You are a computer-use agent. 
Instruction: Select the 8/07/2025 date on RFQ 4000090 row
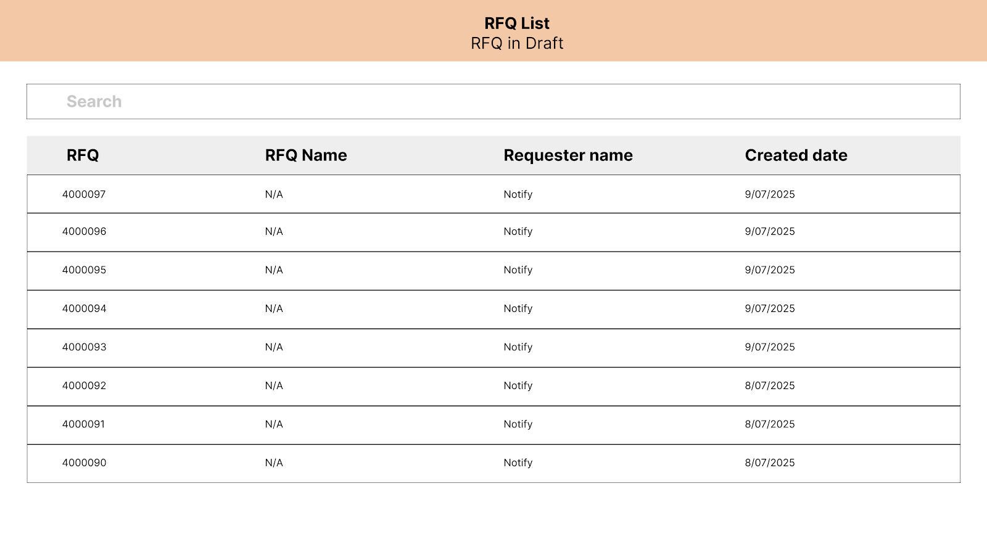pos(770,462)
